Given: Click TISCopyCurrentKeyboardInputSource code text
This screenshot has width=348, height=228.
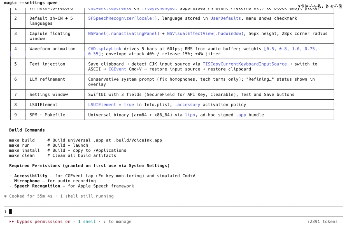Looking at the screenshot, I should (245, 64).
